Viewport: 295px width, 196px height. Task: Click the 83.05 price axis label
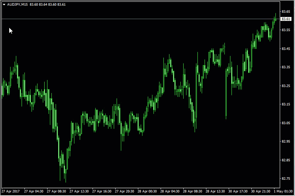[286, 123]
